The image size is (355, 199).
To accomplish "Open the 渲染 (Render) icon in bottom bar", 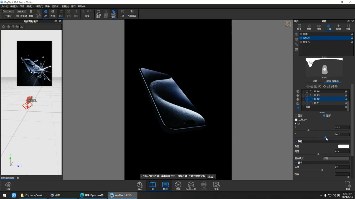I will tap(216, 185).
